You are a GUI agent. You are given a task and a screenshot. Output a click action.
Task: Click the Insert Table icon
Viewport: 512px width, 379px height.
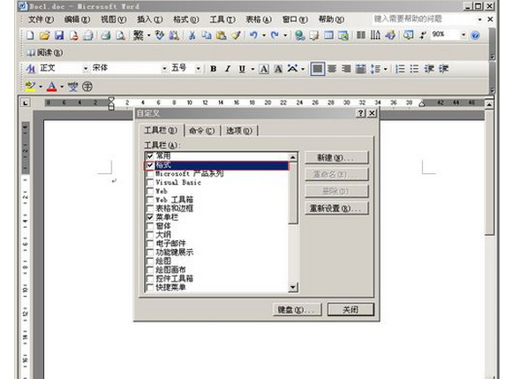pos(328,35)
